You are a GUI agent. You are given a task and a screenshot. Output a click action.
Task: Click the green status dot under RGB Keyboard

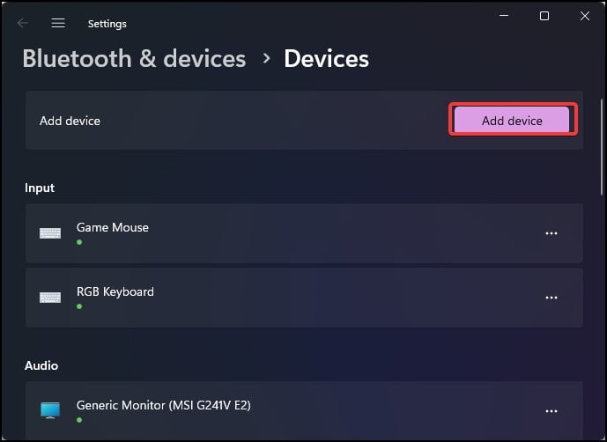point(79,306)
